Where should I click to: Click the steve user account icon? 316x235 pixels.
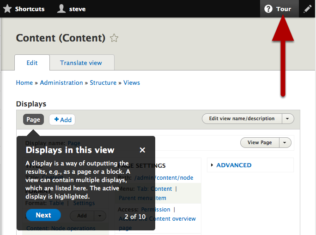pos(61,9)
